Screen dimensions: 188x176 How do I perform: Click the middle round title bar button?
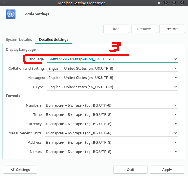pyautogui.click(x=174, y=3)
